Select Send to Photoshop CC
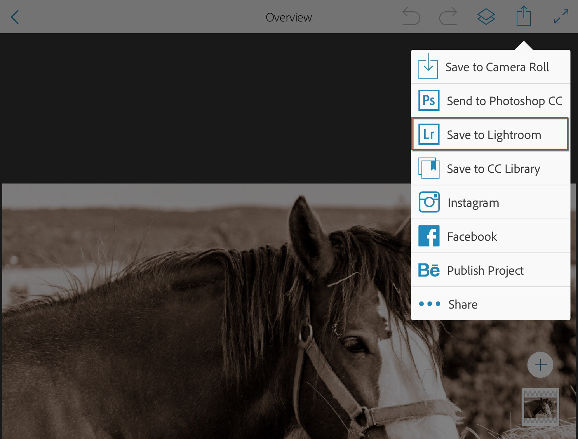This screenshot has width=578, height=439. [491, 100]
